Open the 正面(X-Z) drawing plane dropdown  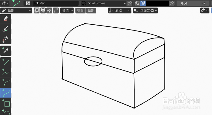[x=145, y=10]
